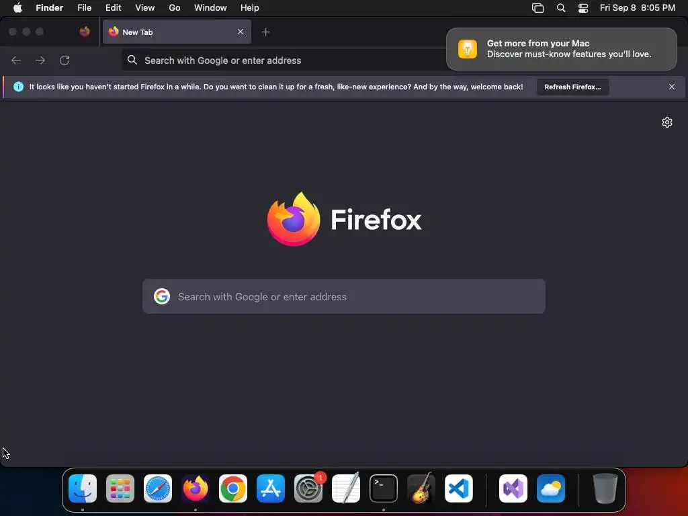This screenshot has width=688, height=516.
Task: Open Stage Manager windows icon in menu bar
Action: point(538,8)
